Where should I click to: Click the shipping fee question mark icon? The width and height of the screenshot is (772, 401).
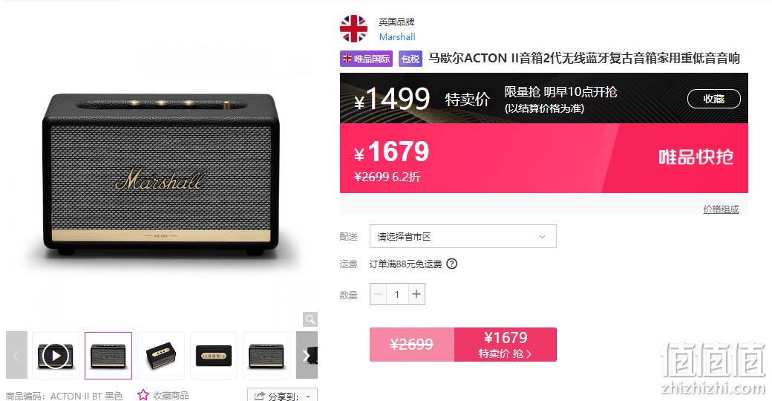click(451, 264)
